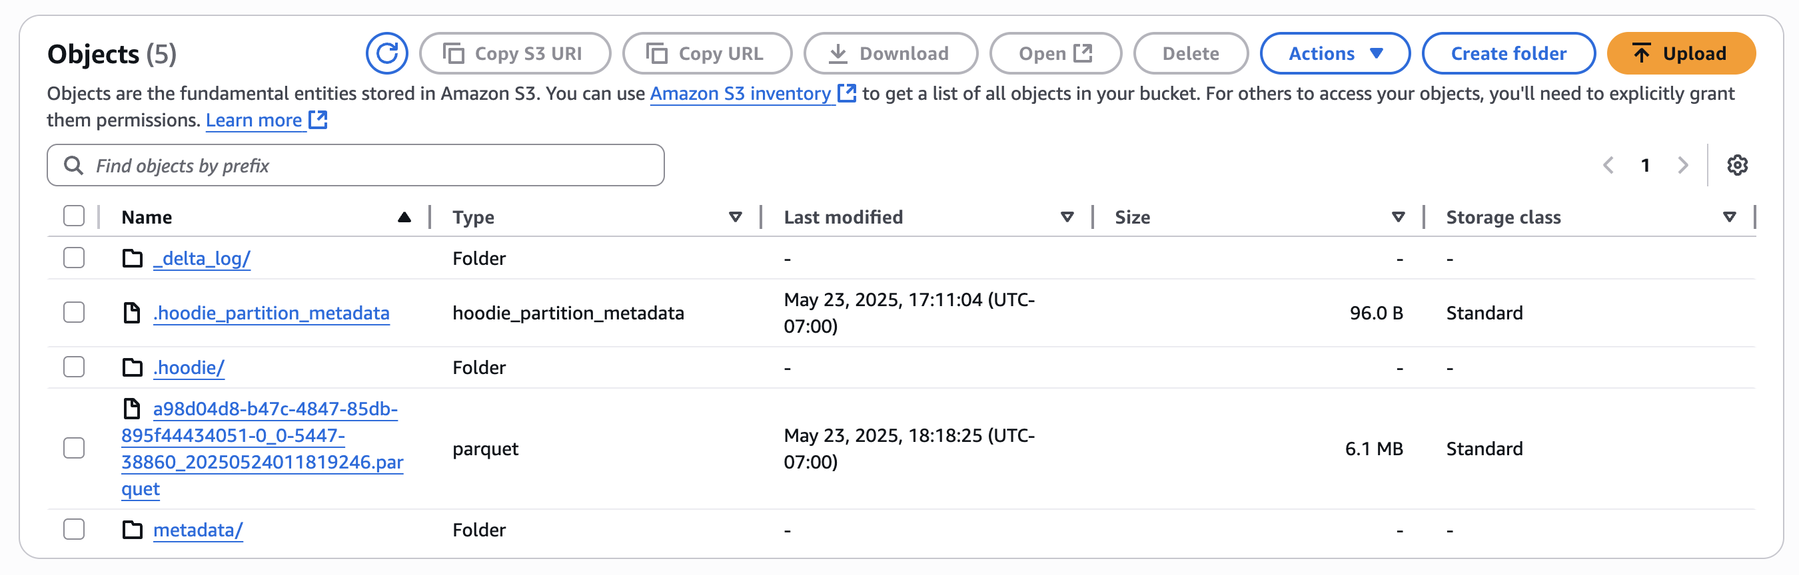Click the next page arrow

point(1682,166)
